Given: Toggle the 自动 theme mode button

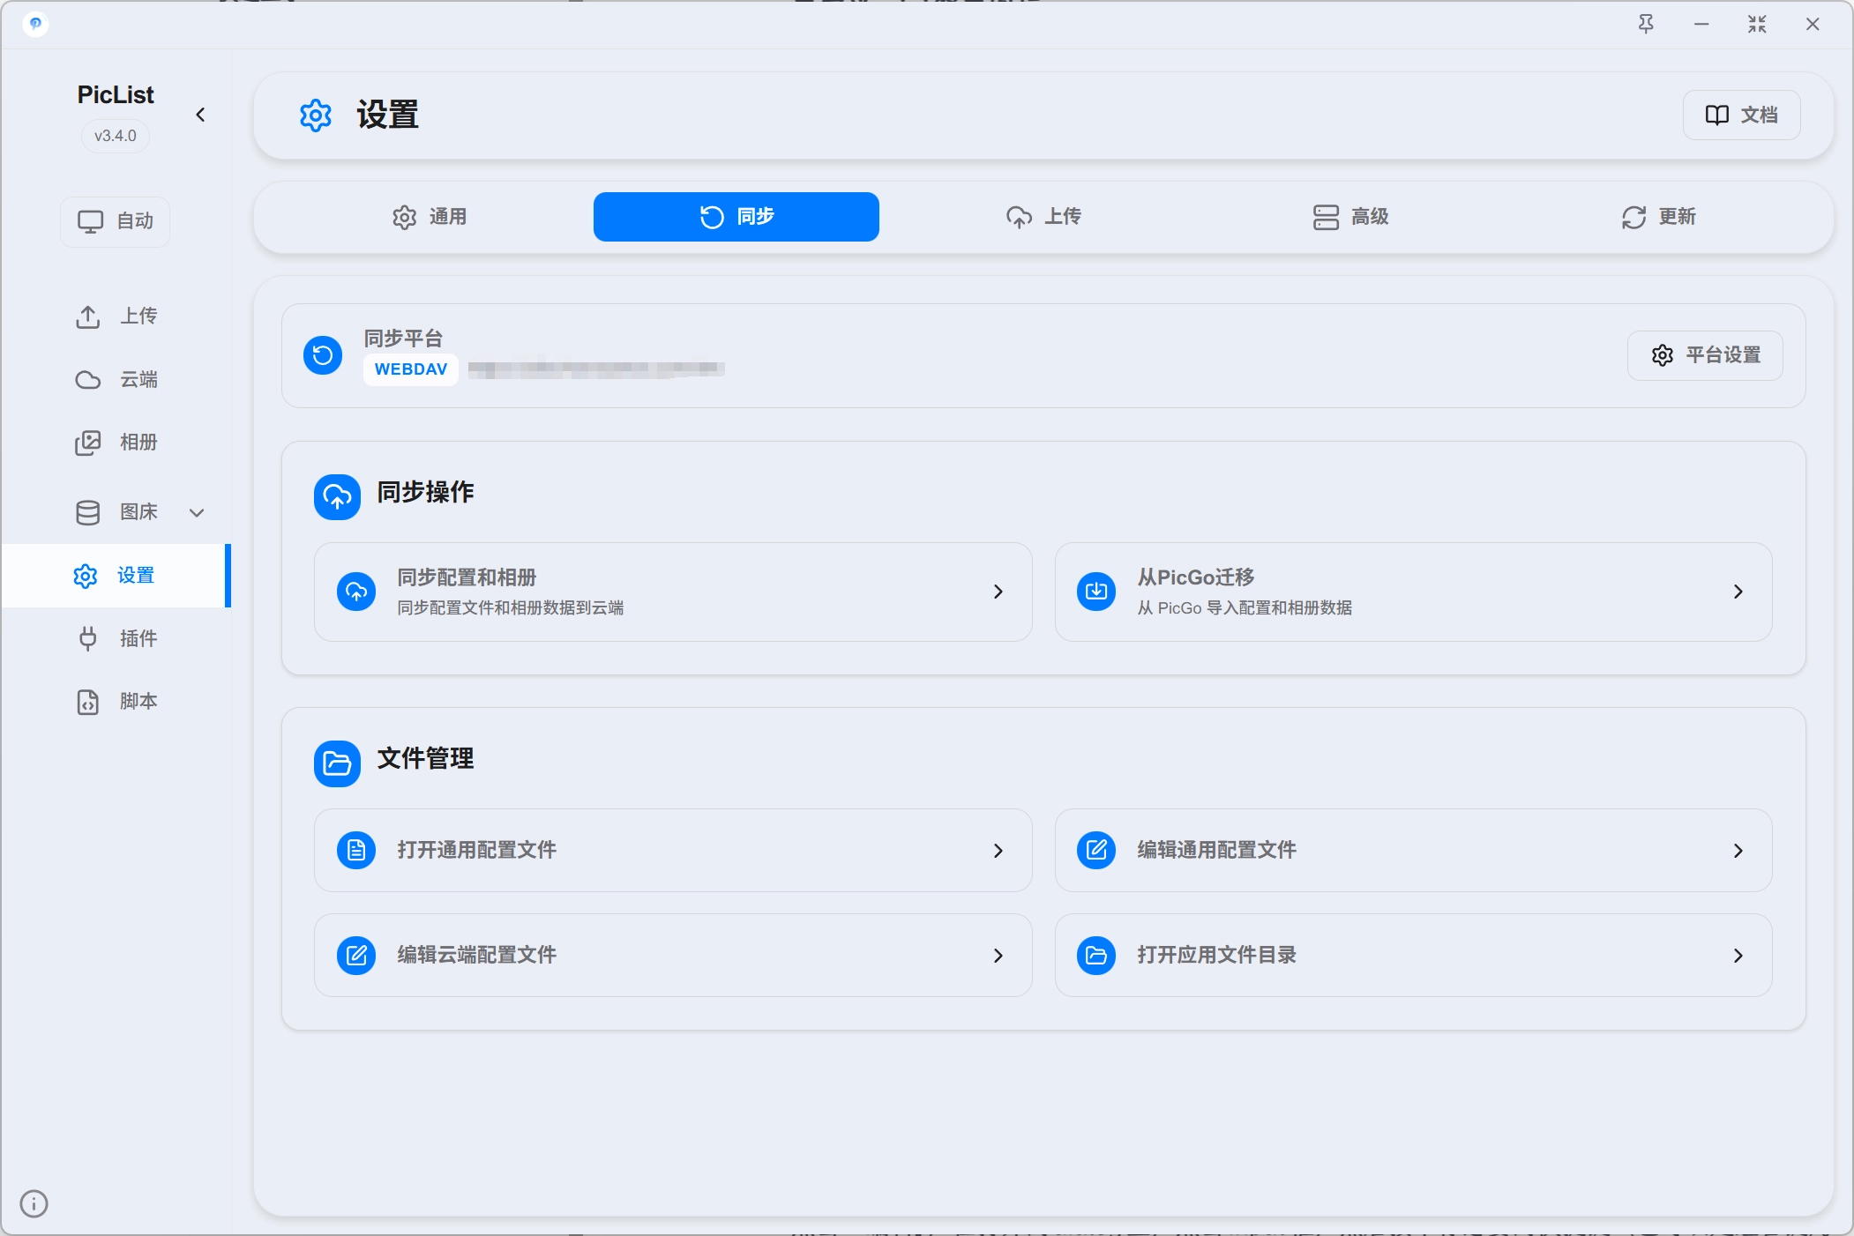Looking at the screenshot, I should [x=115, y=221].
